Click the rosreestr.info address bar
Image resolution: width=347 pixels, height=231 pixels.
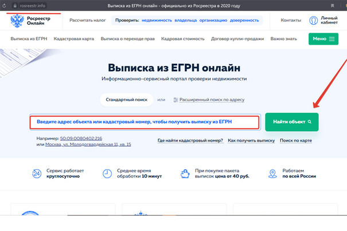tap(32, 6)
